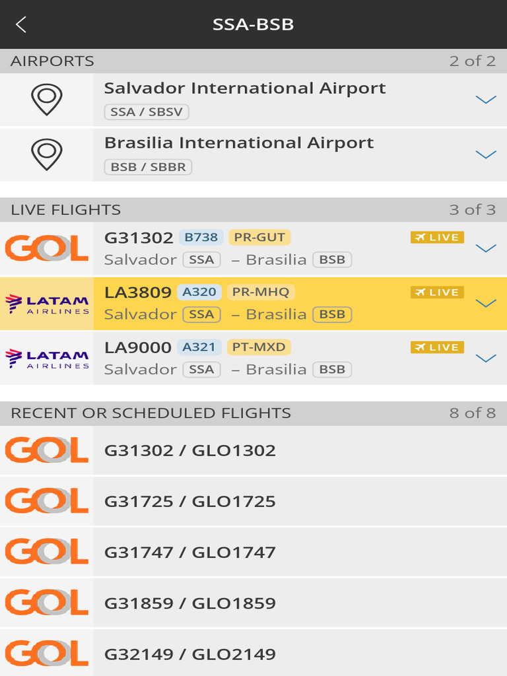Tap the LIVE badge on flight LA9000
The height and width of the screenshot is (676, 507).
pos(437,347)
